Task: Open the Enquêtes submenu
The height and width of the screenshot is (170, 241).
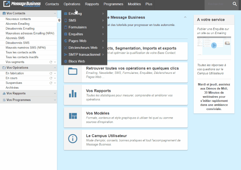Action: pyautogui.click(x=84, y=34)
